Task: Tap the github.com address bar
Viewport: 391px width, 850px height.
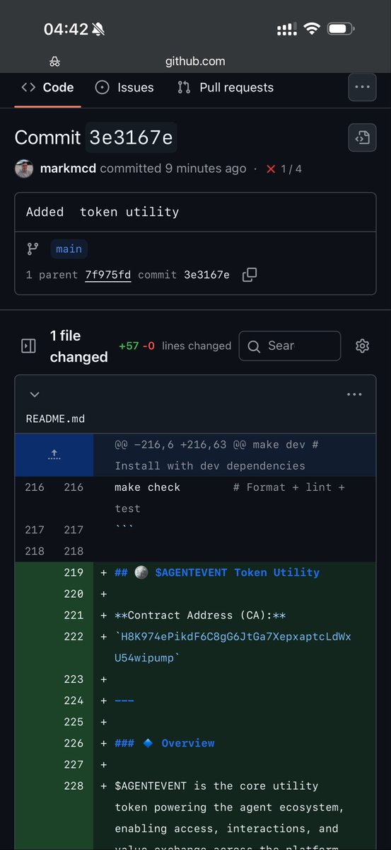Action: [x=195, y=62]
